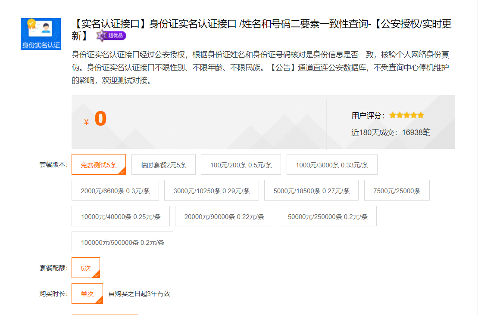This screenshot has height=315, width=478.
Task: Choose the 10000元/40000条 0.25元/条 package
Action: pyautogui.click(x=121, y=216)
